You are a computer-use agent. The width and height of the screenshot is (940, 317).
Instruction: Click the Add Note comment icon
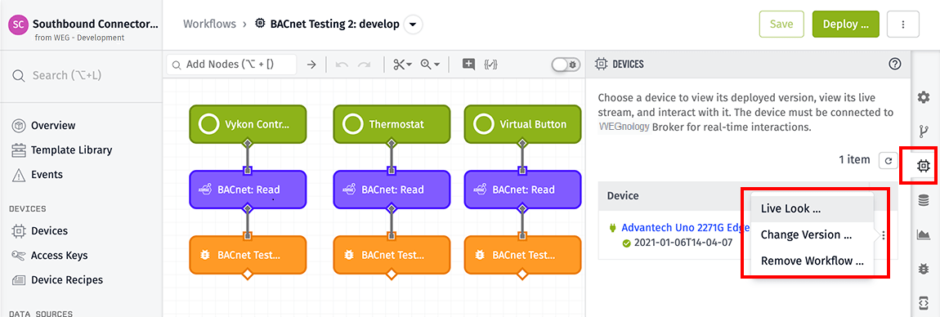469,64
